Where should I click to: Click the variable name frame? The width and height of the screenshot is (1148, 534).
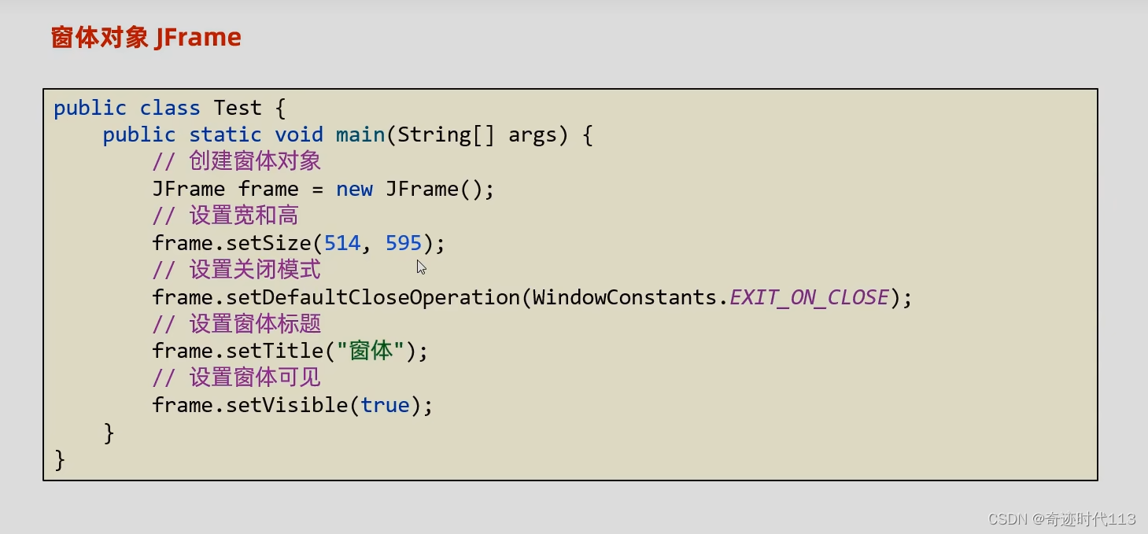(x=271, y=189)
